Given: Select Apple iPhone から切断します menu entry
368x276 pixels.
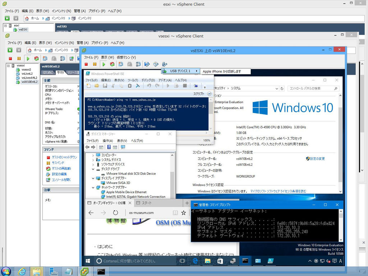Looking at the screenshot, I should tap(226, 71).
